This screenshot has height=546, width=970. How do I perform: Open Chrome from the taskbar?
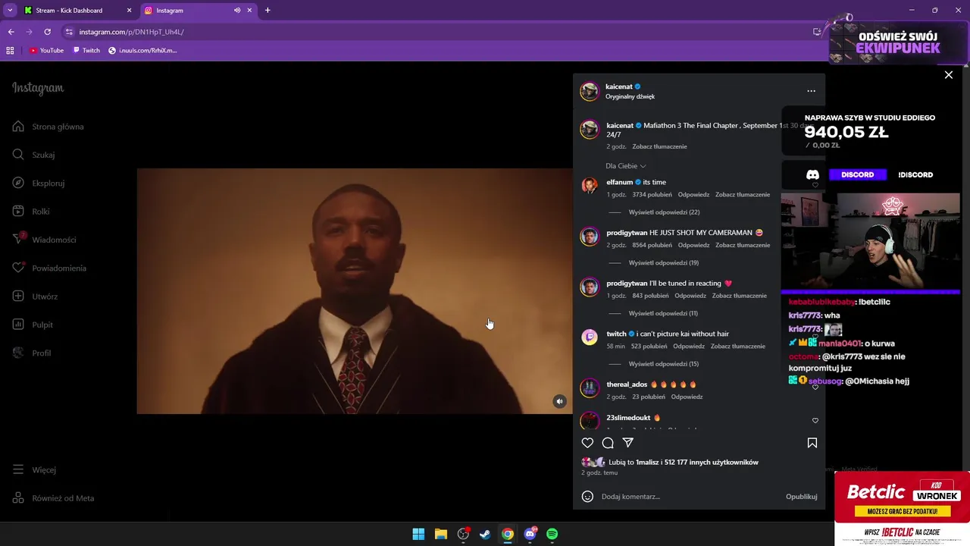(508, 534)
